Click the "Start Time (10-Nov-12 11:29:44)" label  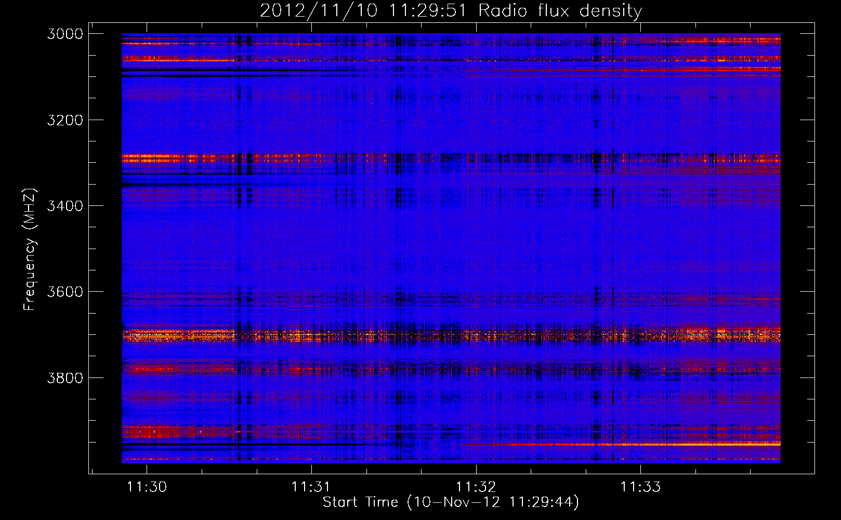[x=451, y=502]
